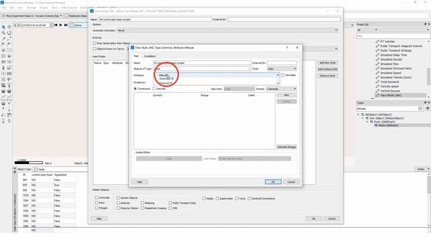Switch to Conditions tab
The width and height of the screenshot is (431, 242).
click(x=150, y=56)
